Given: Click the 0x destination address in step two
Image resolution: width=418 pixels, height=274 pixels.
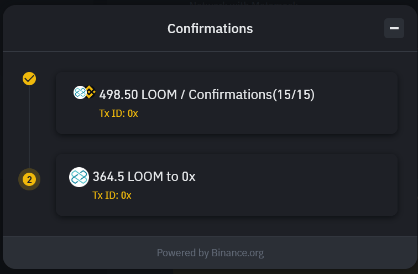Looking at the screenshot, I should coord(189,177).
